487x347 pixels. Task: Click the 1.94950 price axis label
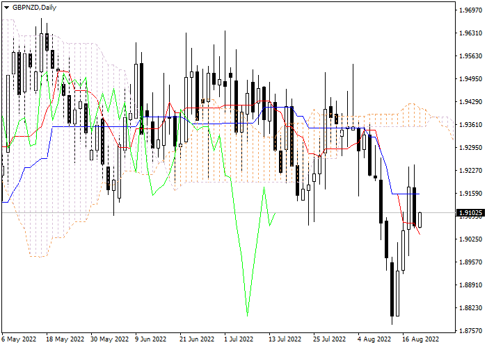click(x=470, y=79)
